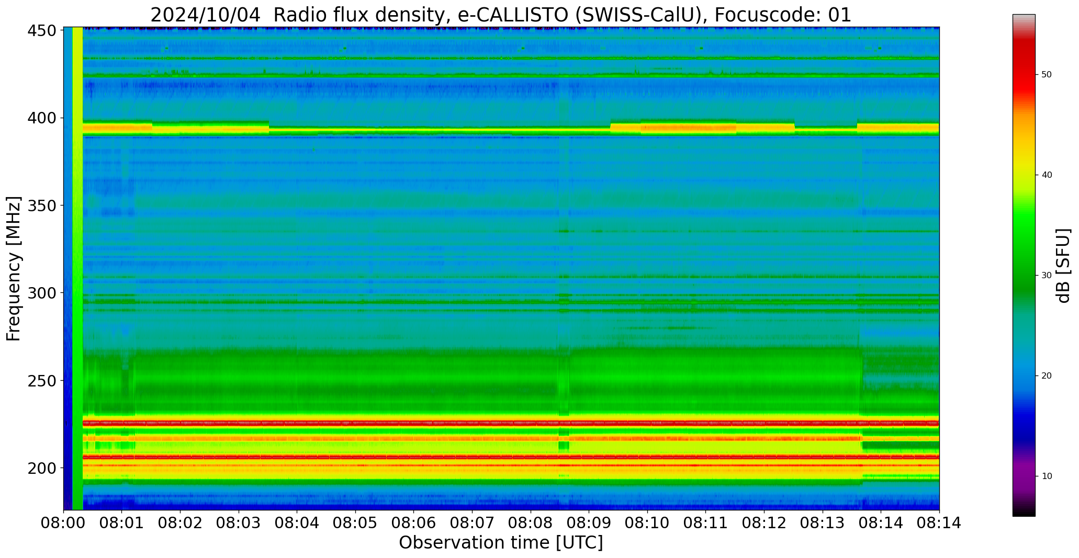Click the vertical dB color scale bar

click(x=1024, y=265)
